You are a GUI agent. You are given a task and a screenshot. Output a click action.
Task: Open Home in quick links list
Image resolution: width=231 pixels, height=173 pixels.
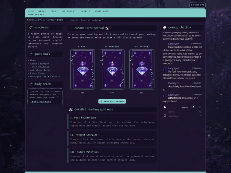click(x=33, y=60)
